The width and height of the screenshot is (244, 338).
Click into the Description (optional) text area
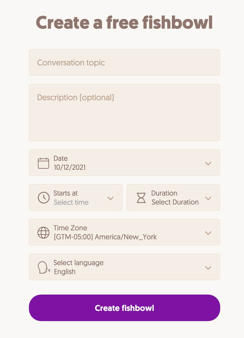pos(125,112)
